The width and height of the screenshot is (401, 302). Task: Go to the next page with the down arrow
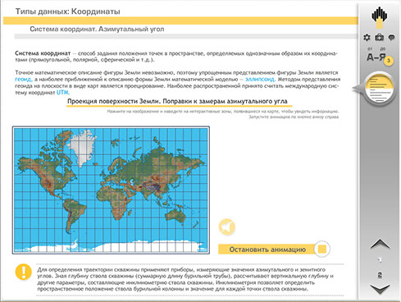(x=380, y=290)
